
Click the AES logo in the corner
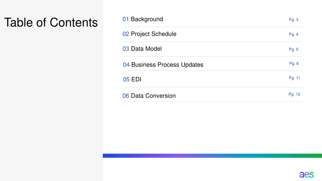coord(306,175)
